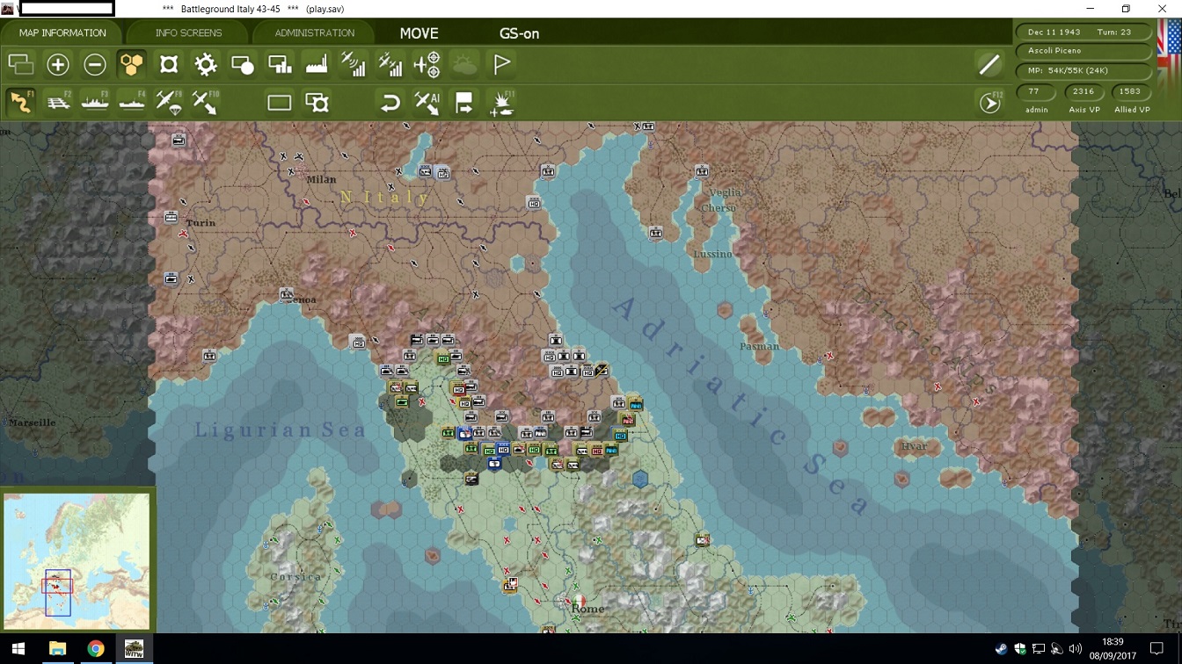Select the F1 ground move mode

coord(21,102)
